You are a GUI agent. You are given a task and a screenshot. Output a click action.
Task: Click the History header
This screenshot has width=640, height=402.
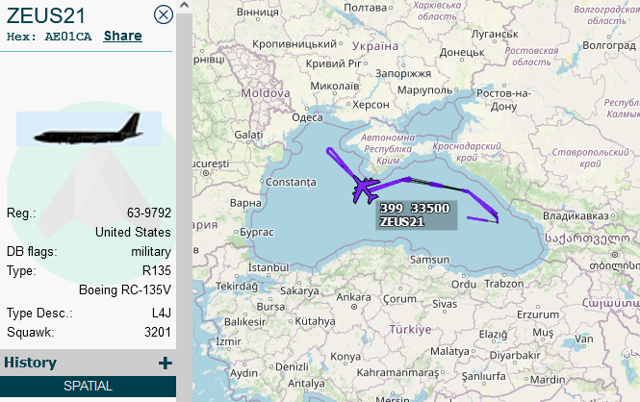[x=30, y=363]
